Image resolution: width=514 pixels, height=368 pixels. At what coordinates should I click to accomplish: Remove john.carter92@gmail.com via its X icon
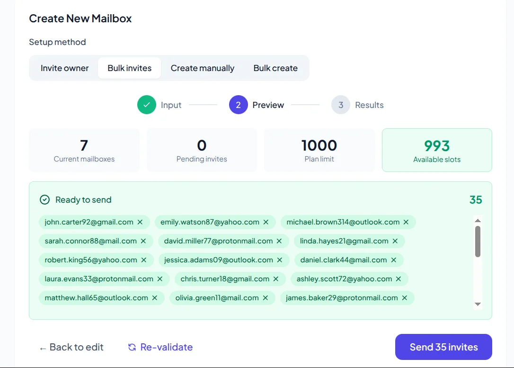tap(141, 222)
